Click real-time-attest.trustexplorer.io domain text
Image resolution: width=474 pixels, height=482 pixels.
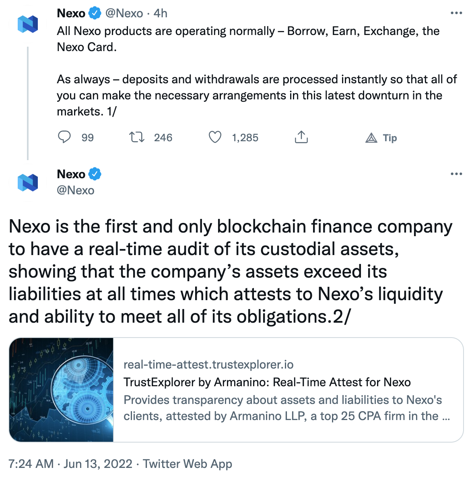[208, 365]
